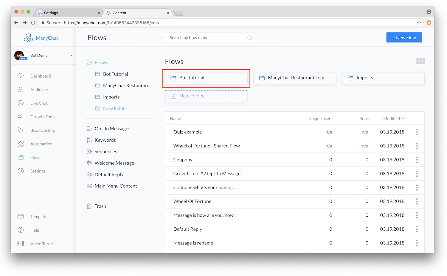Screen dimensions: 447x276
Task: Open Contains what's your name flow
Action: tap(204, 187)
